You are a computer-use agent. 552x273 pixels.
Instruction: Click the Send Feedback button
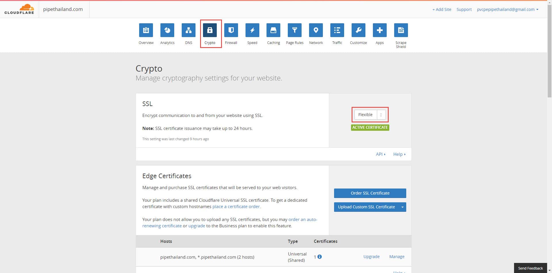(530, 268)
